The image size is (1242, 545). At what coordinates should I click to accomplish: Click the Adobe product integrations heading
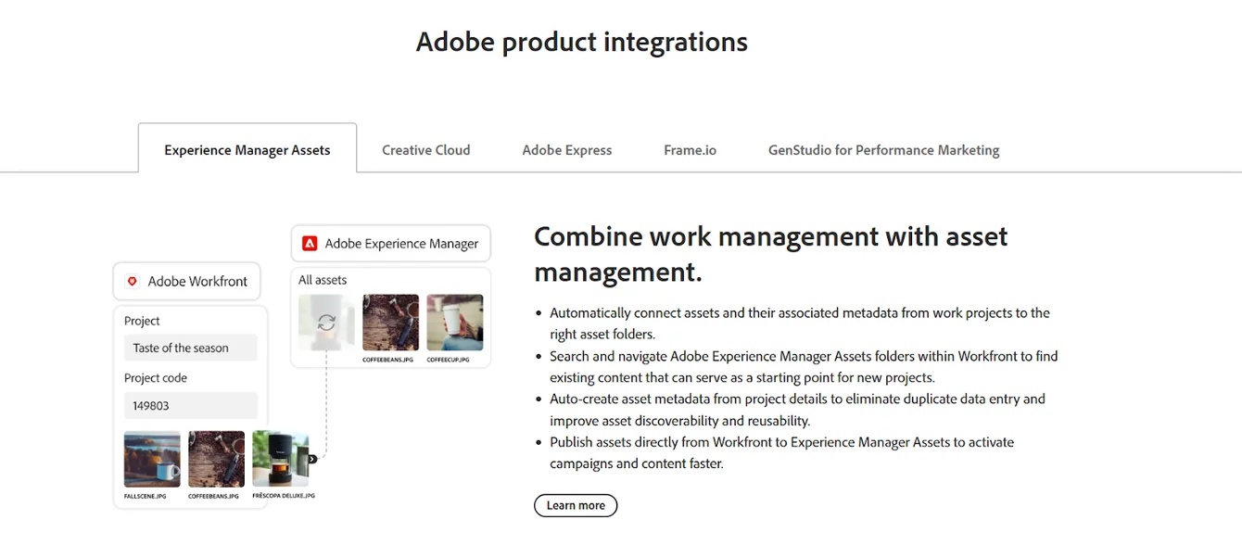pos(582,42)
